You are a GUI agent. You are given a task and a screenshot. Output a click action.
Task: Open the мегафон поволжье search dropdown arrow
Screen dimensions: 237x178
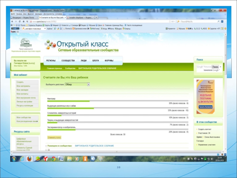click(x=45, y=28)
